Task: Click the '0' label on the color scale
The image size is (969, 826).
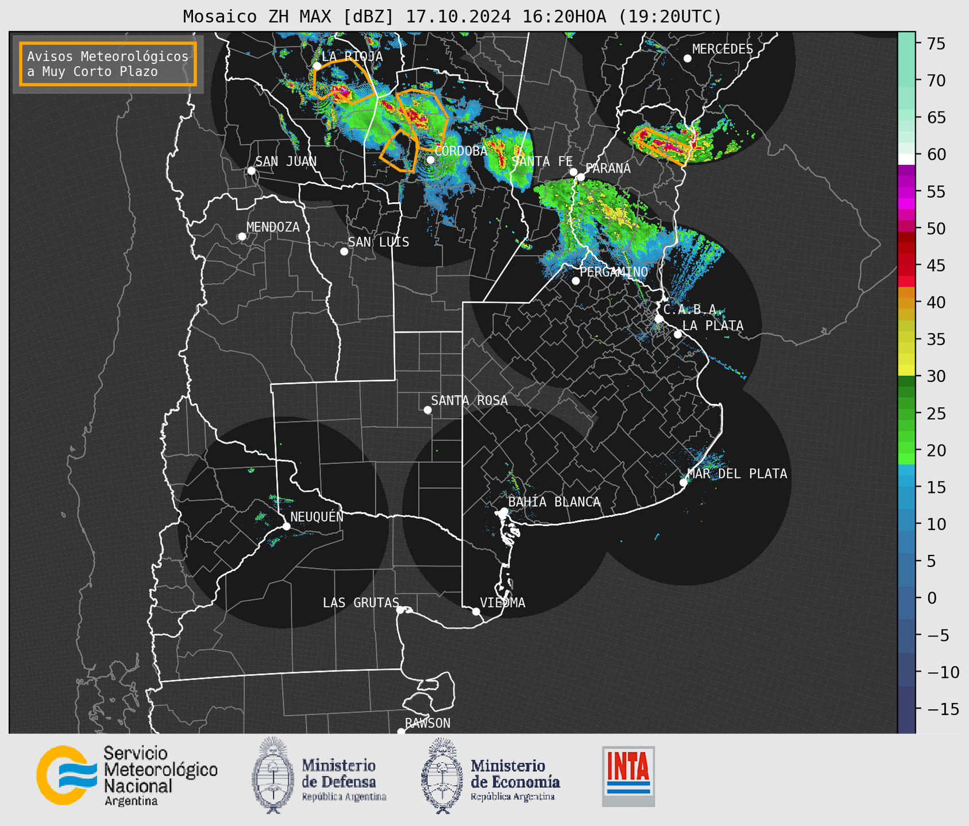Action: 931,598
